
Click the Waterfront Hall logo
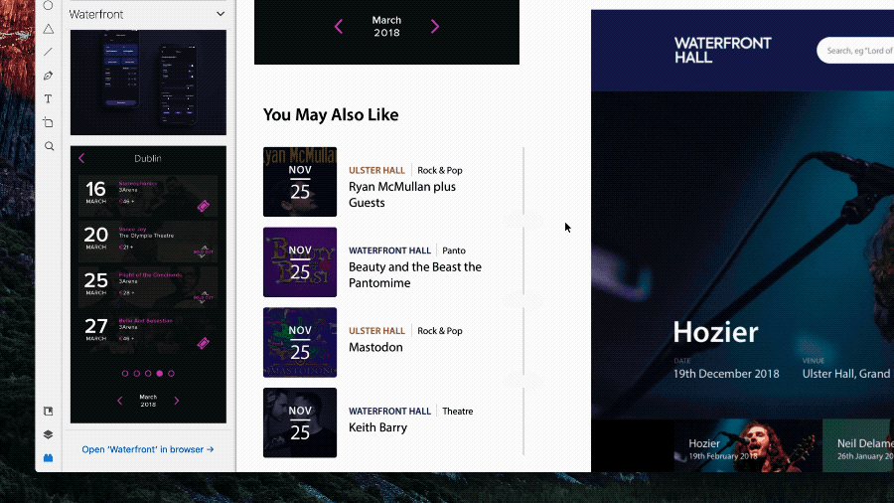pos(722,50)
